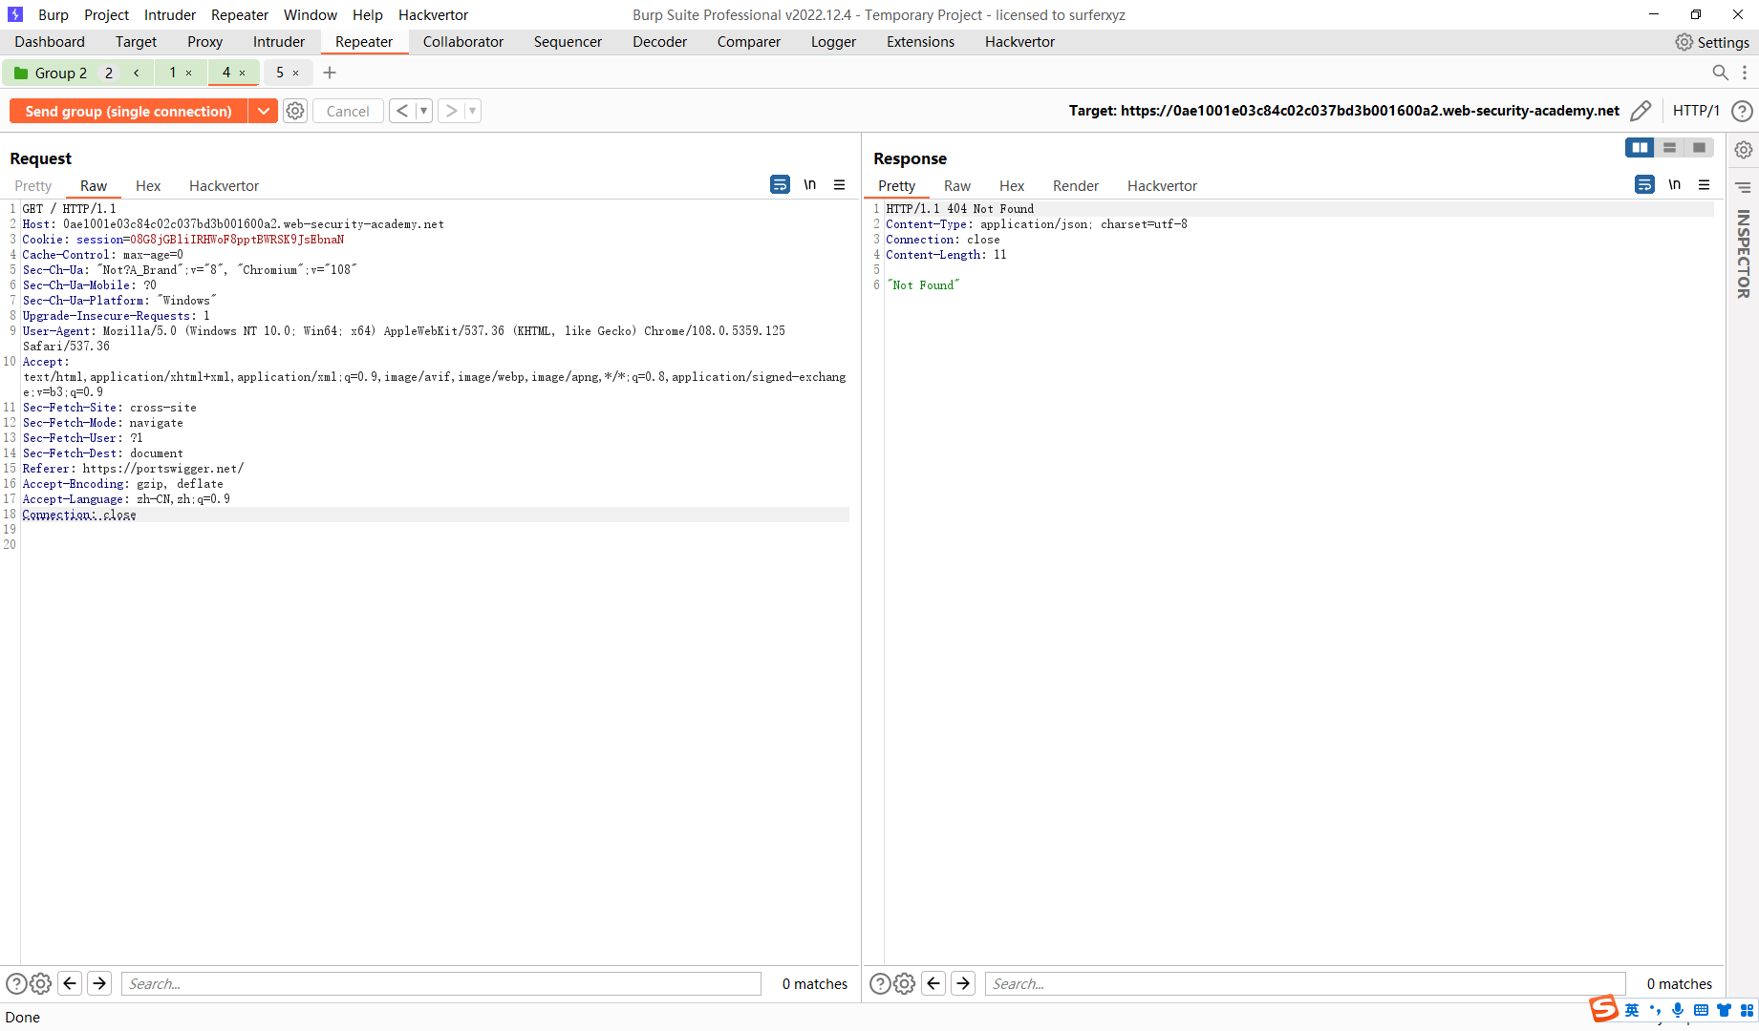The height and width of the screenshot is (1031, 1759).
Task: Click the microphone icon in IME toolbar
Action: pos(1678,1010)
